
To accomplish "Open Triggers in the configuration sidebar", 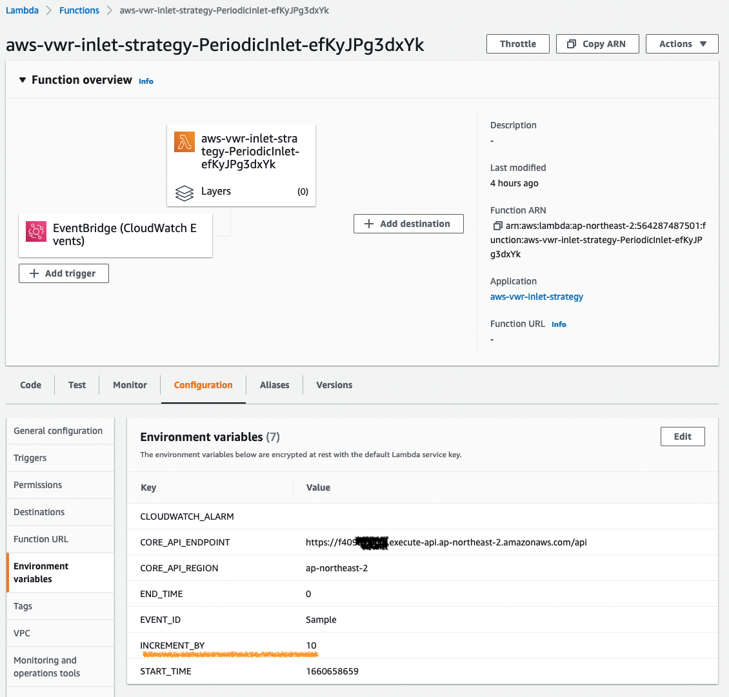I will click(x=61, y=458).
